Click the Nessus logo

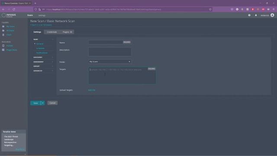tap(9, 15)
